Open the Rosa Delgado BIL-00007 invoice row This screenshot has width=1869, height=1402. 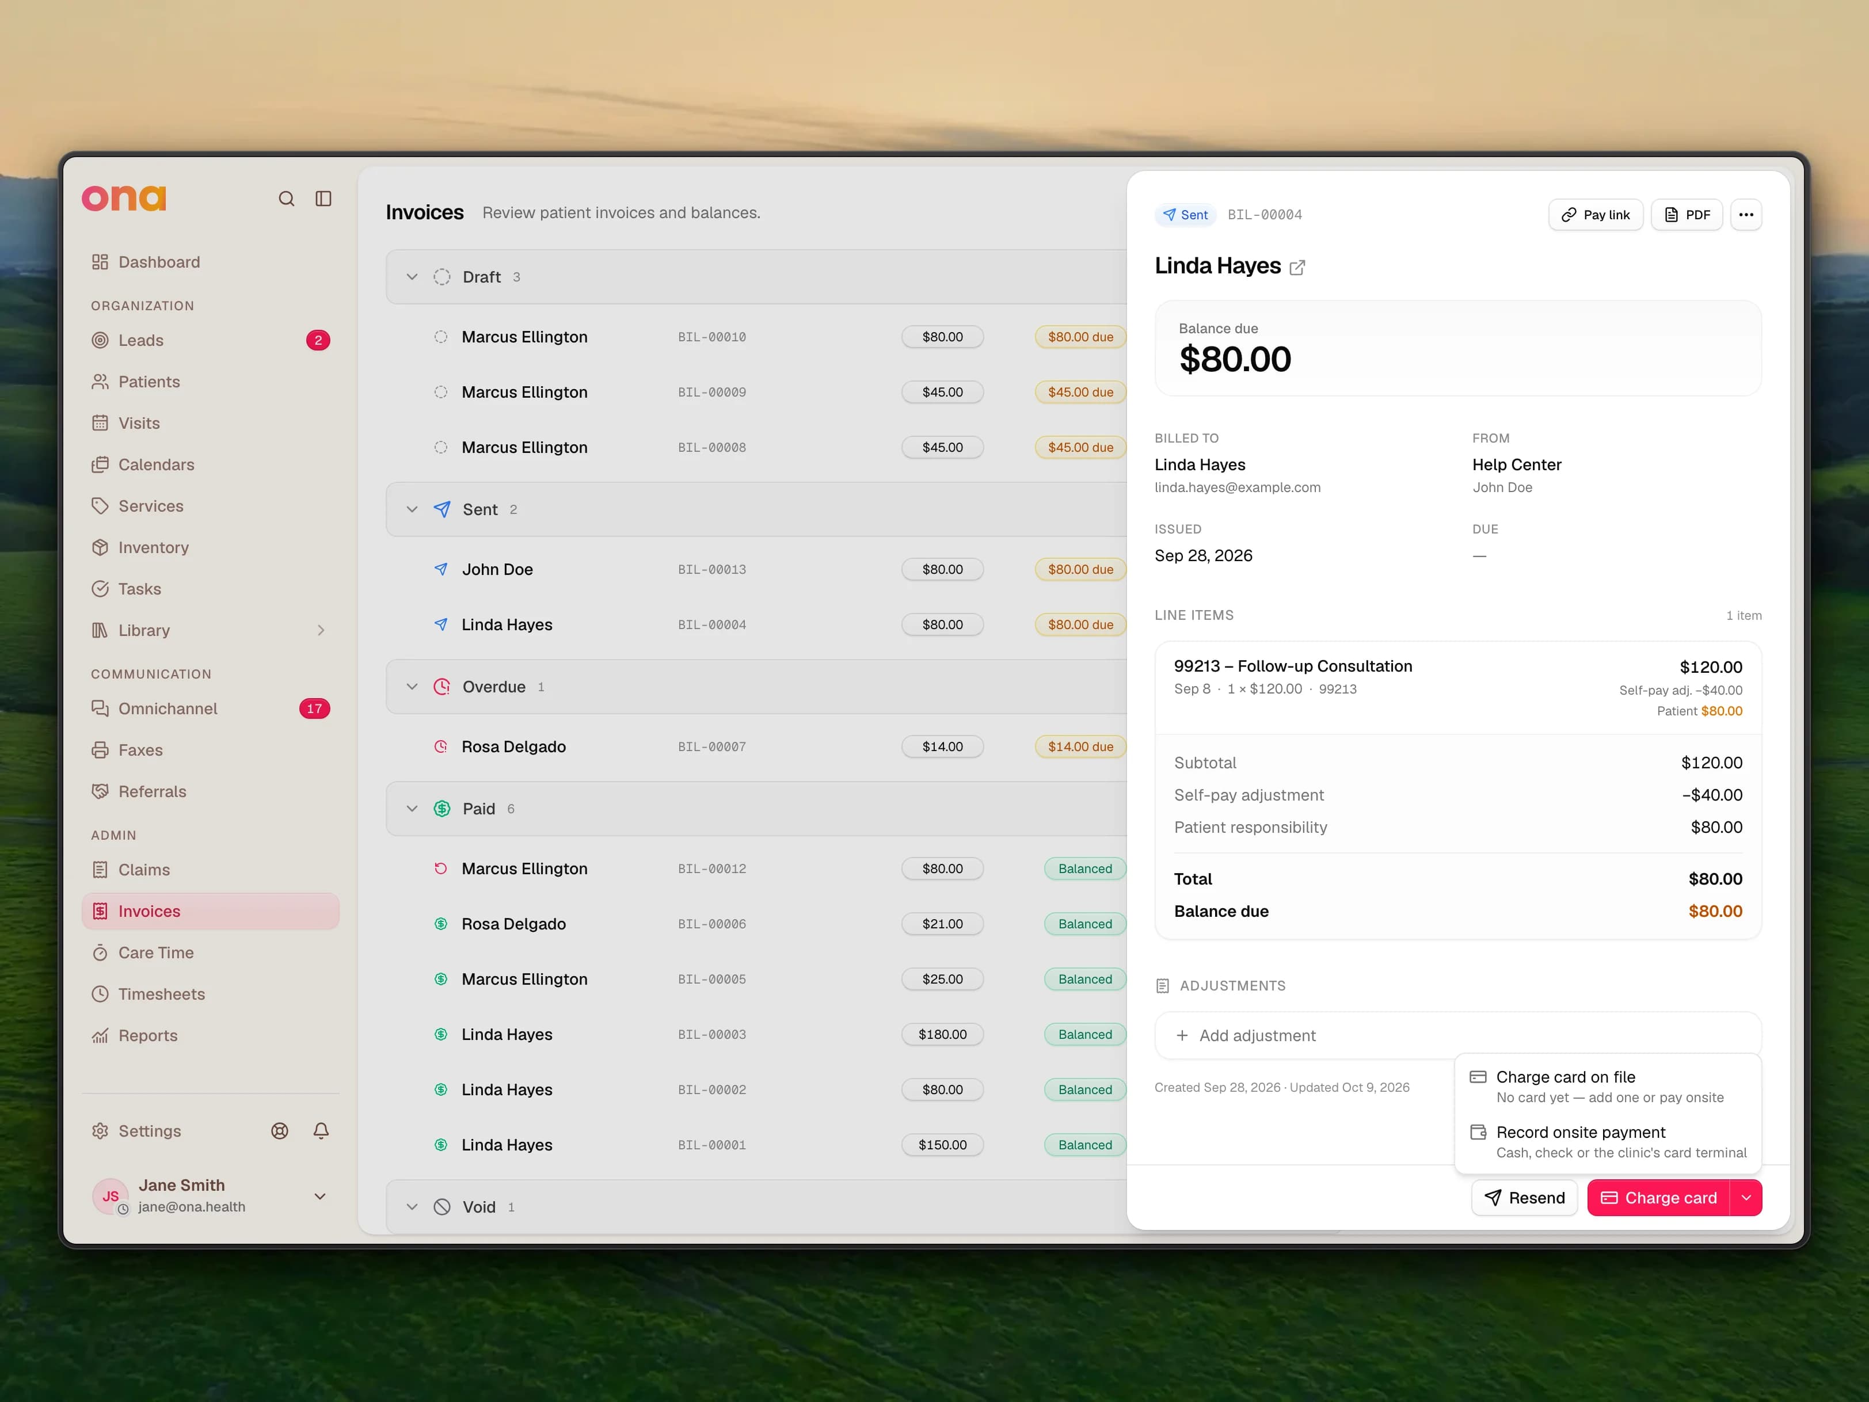click(x=756, y=746)
